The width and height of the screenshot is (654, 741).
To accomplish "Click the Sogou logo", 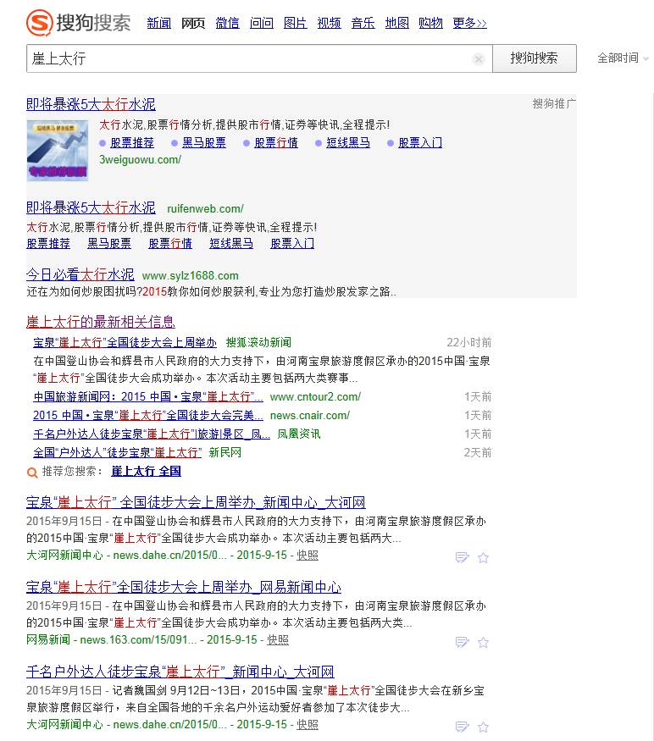I will [x=79, y=22].
